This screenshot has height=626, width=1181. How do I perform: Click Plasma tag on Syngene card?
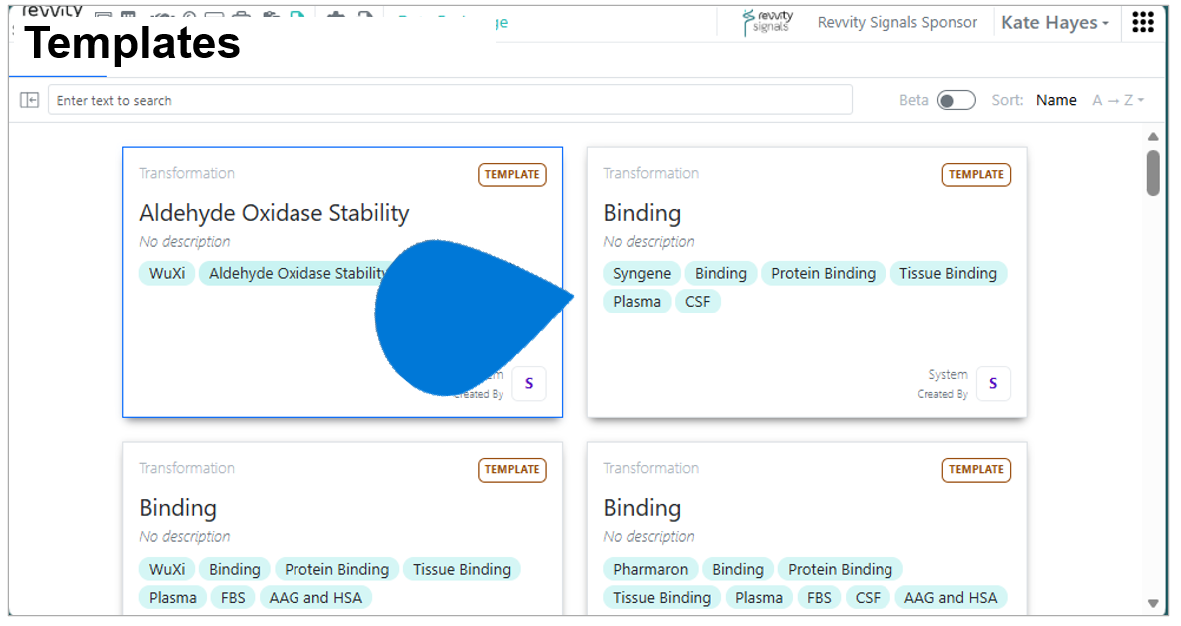(637, 302)
